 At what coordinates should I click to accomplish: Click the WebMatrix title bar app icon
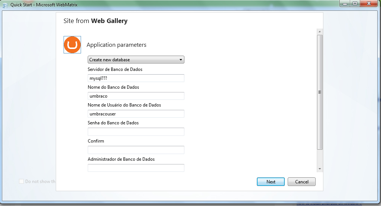click(5, 5)
